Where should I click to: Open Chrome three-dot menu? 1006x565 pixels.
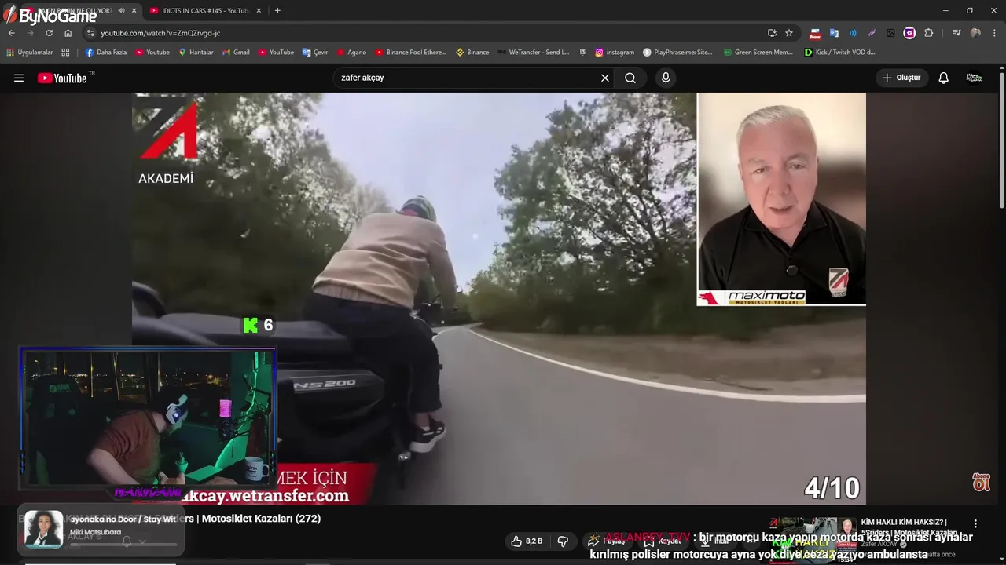coord(995,33)
